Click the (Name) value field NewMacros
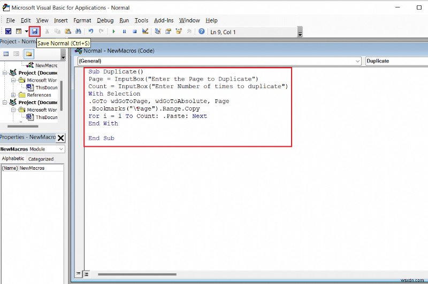The width and height of the screenshot is (428, 284). [x=41, y=168]
